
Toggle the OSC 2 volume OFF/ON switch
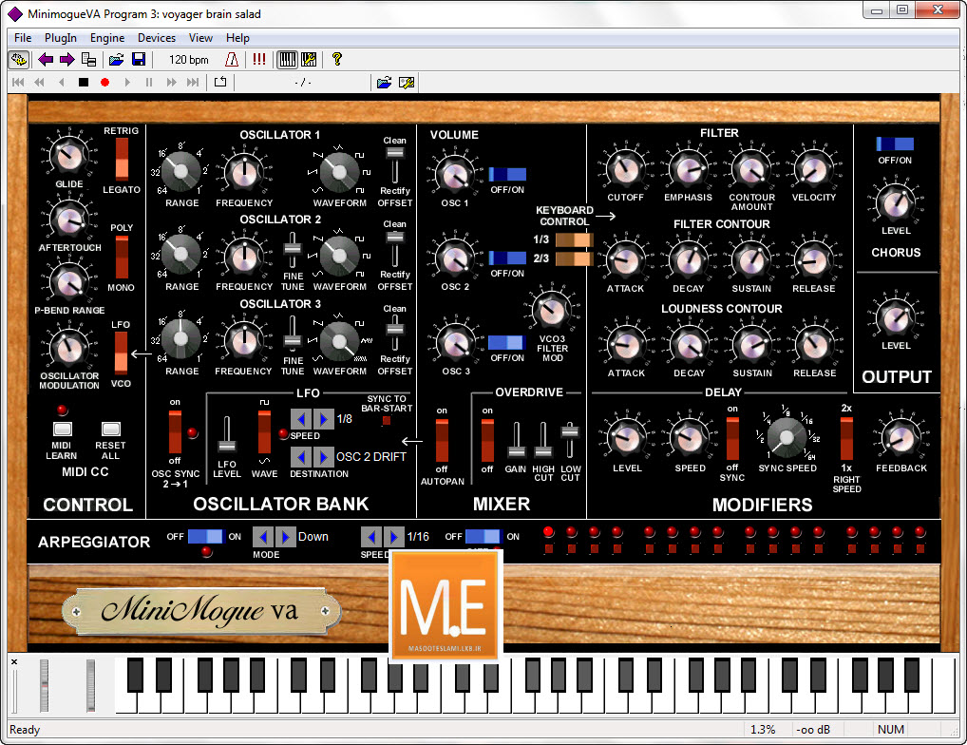507,258
